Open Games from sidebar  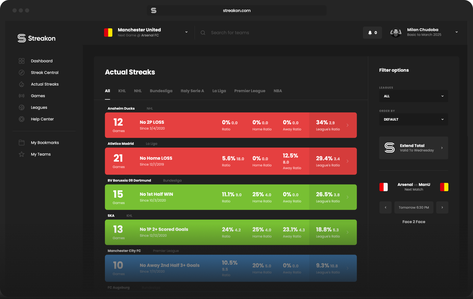[x=38, y=96]
